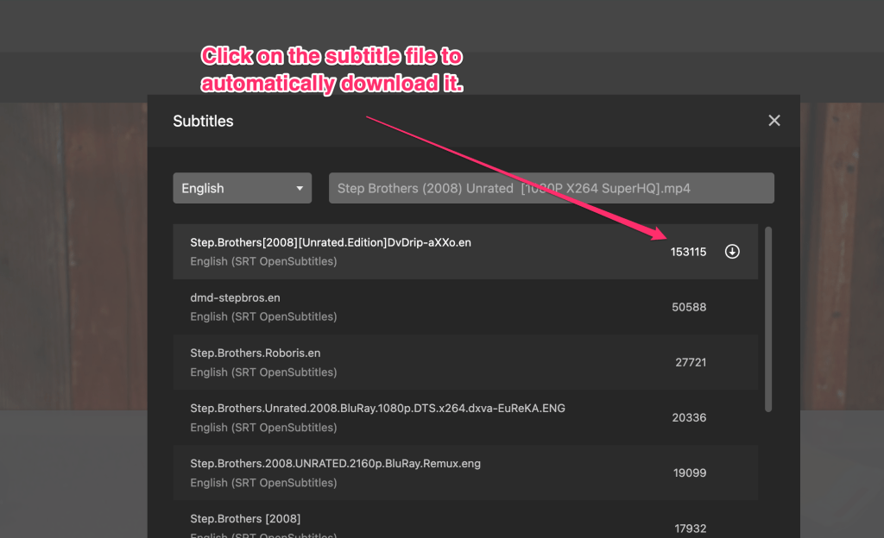884x538 pixels.
Task: Pick the BluRay.1080p.DTS.x264.dxva-EuReKA.ENG subtitle
Action: click(377, 409)
